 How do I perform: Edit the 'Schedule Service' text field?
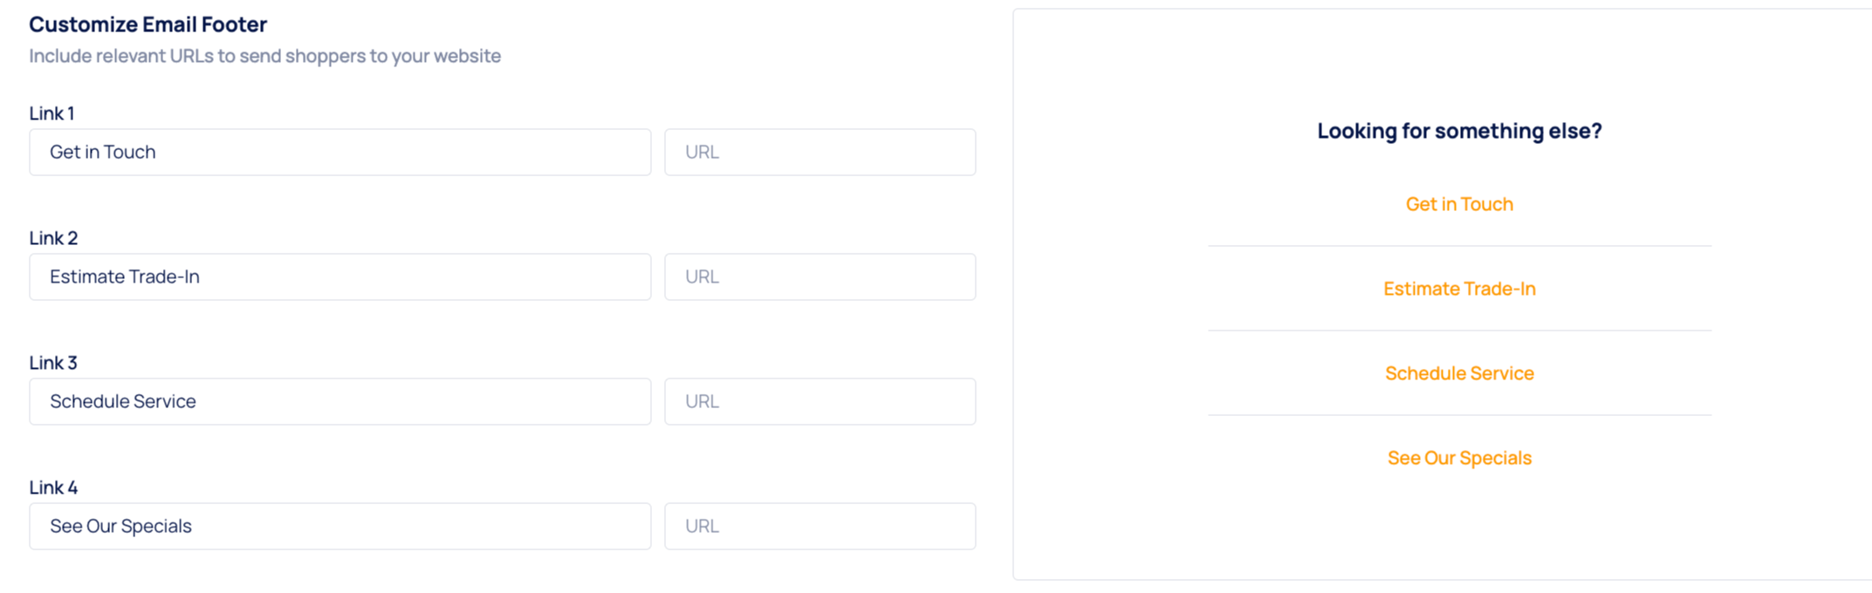point(339,402)
